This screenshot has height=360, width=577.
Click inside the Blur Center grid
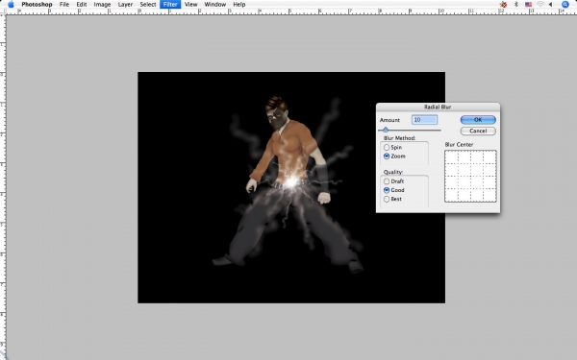(x=470, y=176)
